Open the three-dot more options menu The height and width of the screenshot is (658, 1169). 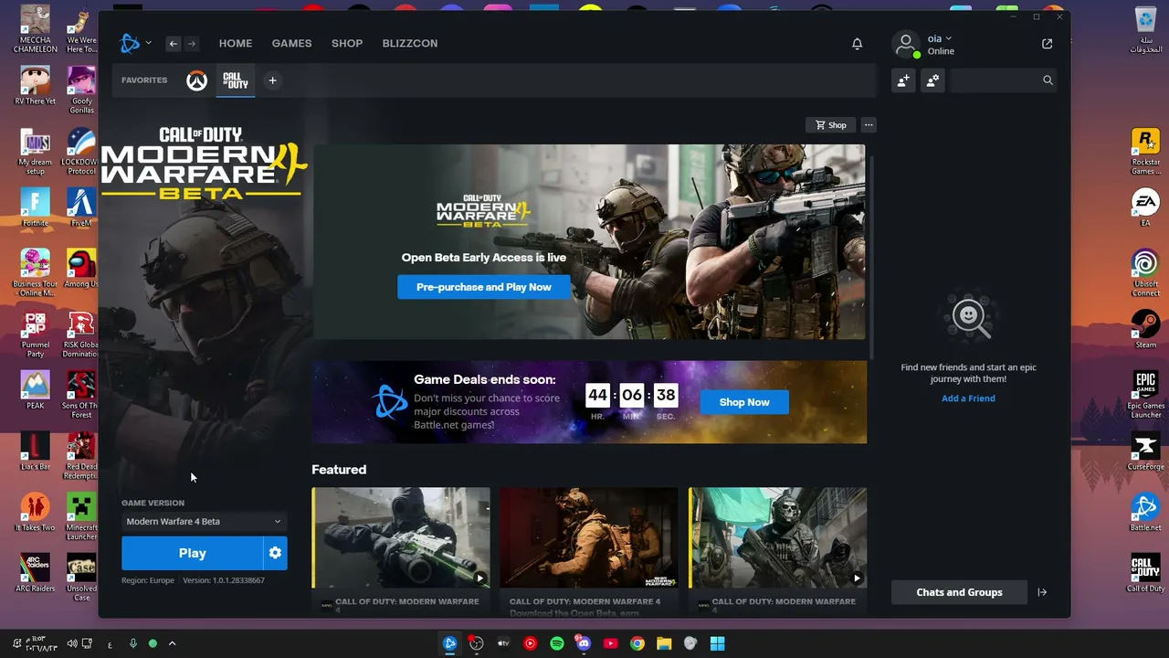click(x=869, y=125)
